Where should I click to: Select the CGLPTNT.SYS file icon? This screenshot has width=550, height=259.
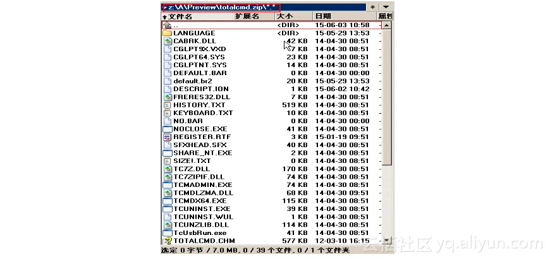click(x=168, y=65)
